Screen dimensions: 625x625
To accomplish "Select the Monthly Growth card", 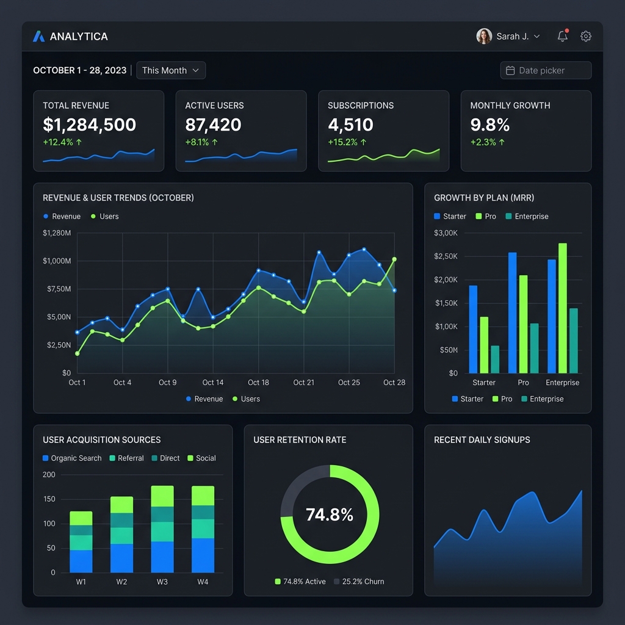I will tap(526, 131).
